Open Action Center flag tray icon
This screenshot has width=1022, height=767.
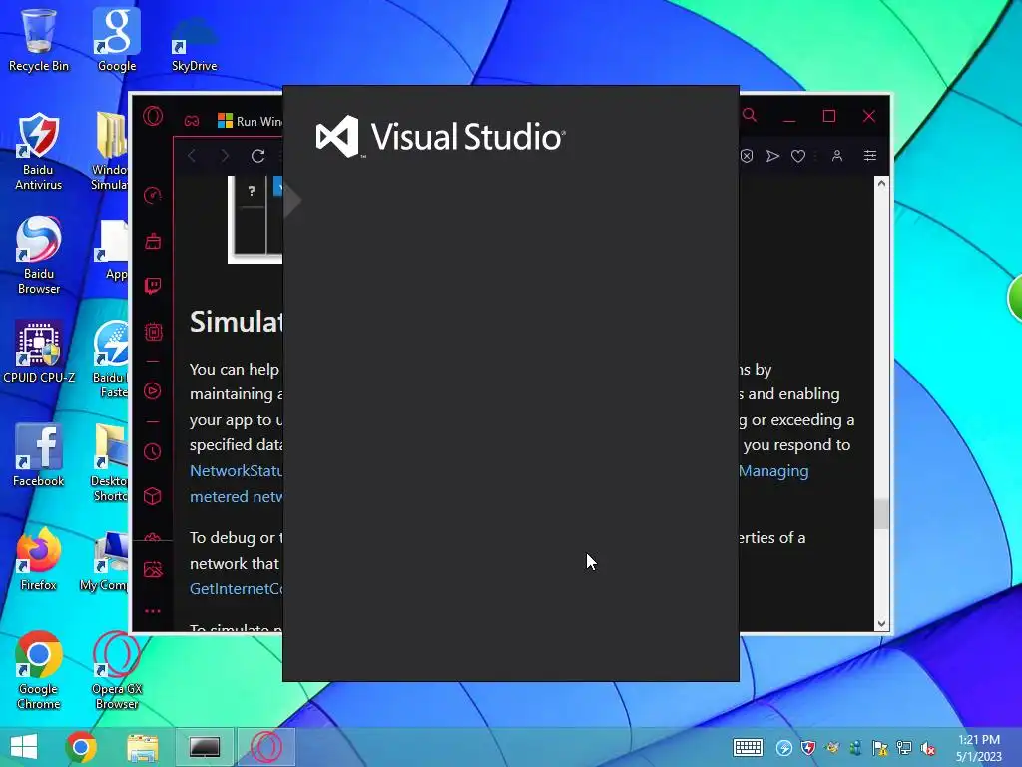880,748
